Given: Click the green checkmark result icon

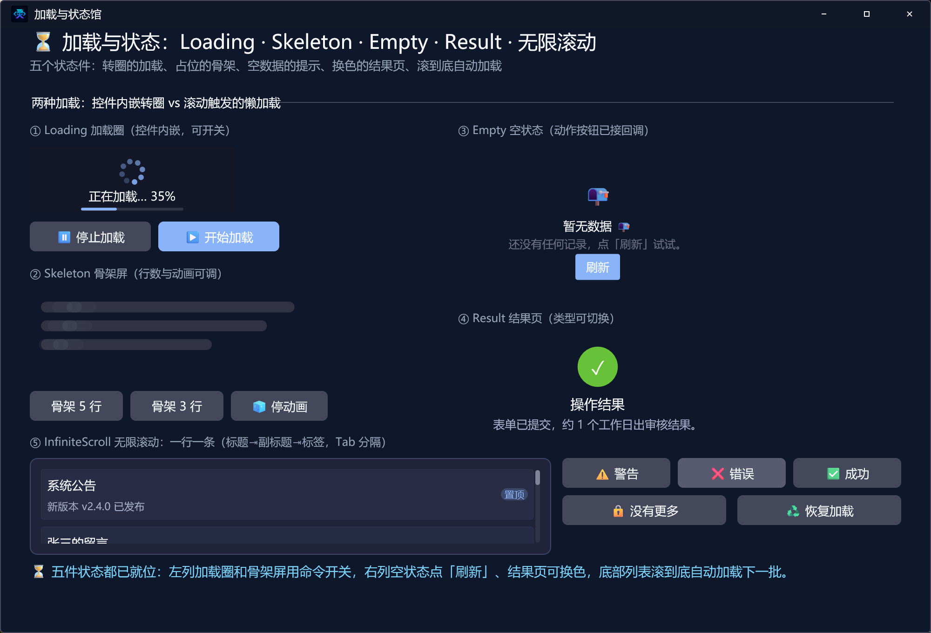Looking at the screenshot, I should click(x=598, y=367).
